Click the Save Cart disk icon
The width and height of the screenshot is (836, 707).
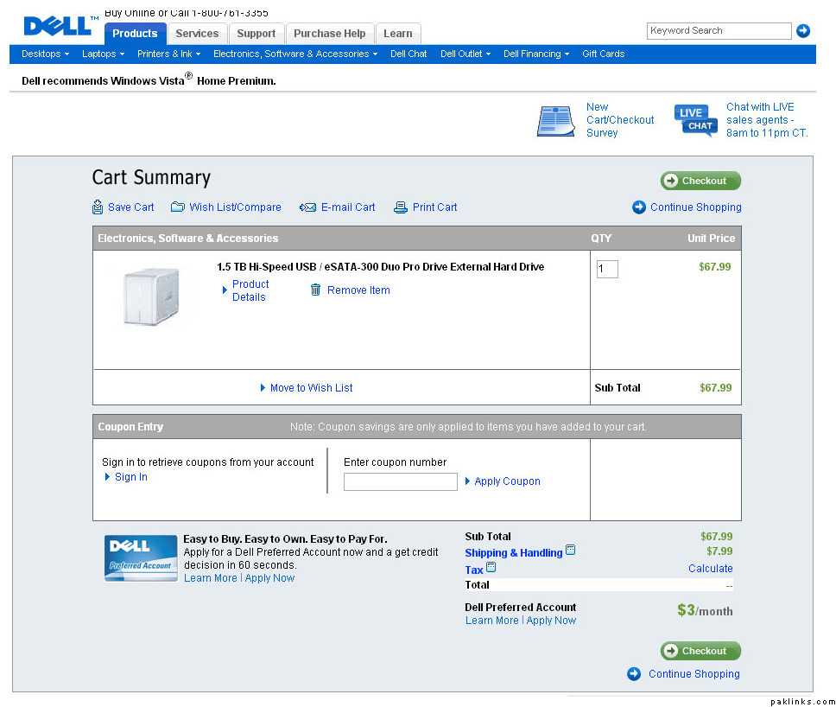click(98, 207)
